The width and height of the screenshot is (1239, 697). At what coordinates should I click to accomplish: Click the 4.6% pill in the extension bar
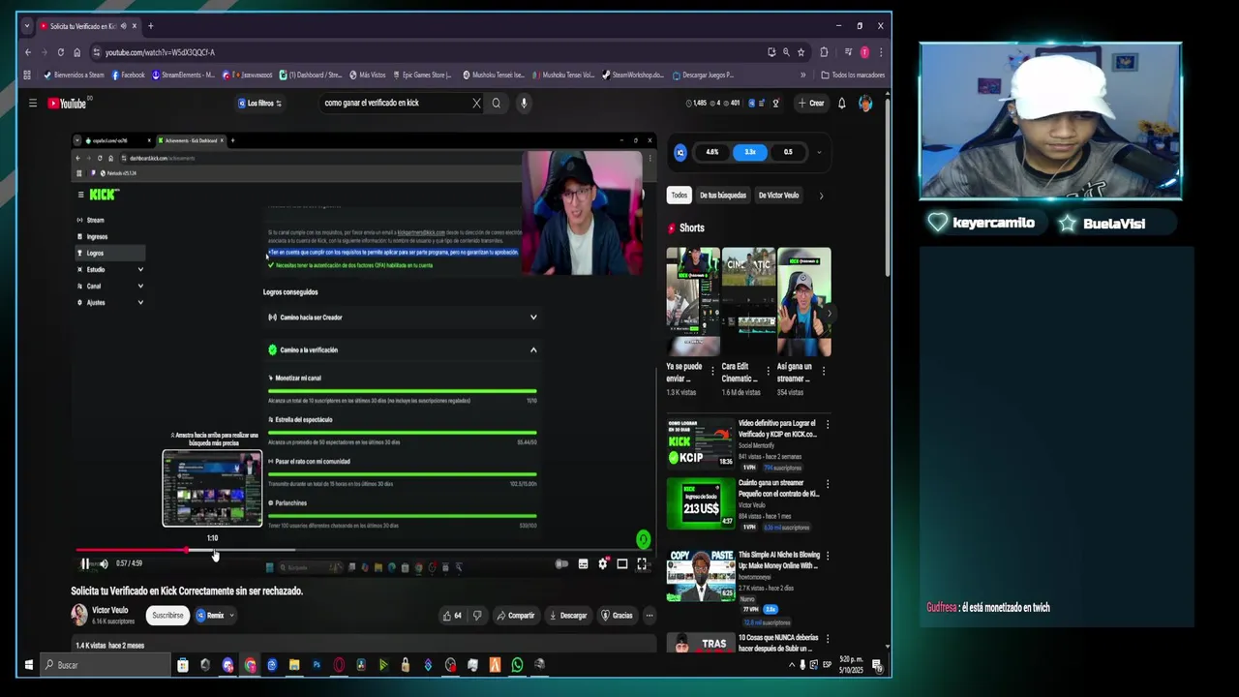tap(712, 152)
